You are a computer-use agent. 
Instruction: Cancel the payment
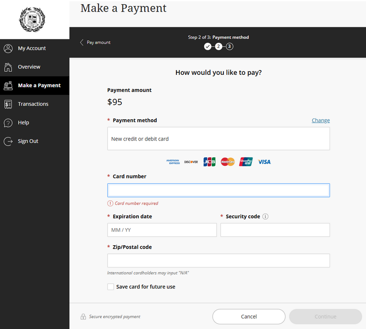click(249, 316)
